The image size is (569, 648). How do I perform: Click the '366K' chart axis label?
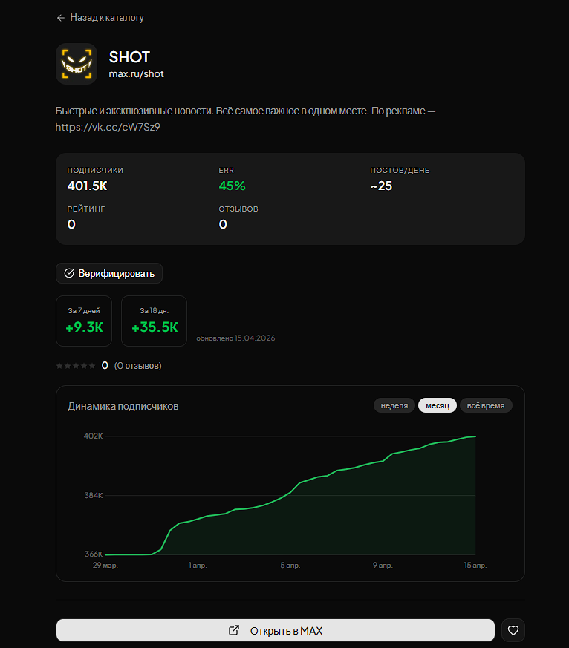coord(94,554)
